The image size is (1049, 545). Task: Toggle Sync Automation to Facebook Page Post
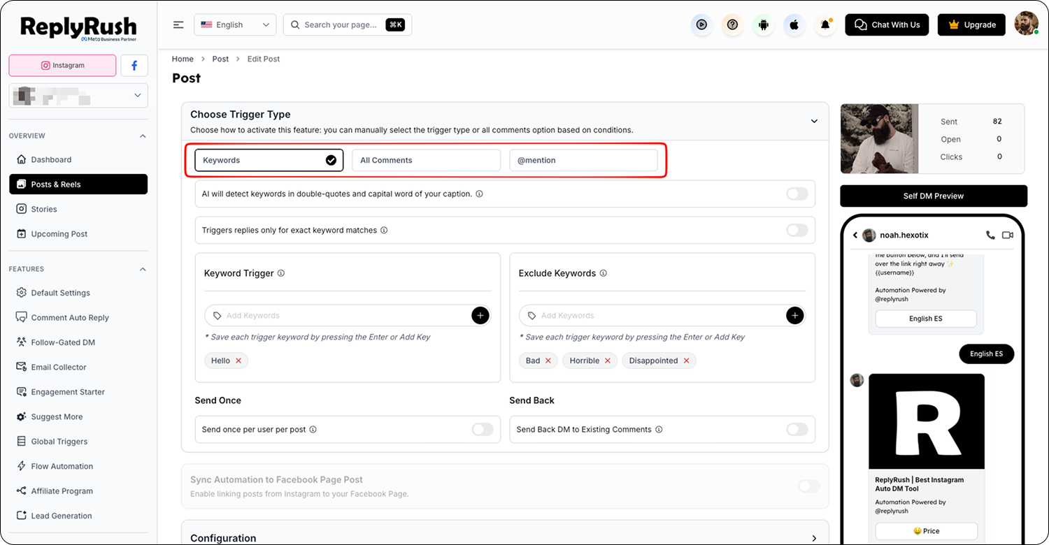point(808,486)
